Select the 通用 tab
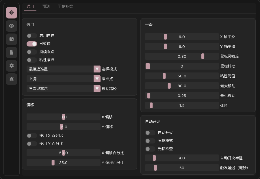 point(30,6)
